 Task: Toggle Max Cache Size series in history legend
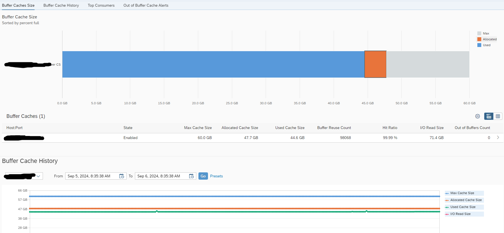click(x=464, y=193)
